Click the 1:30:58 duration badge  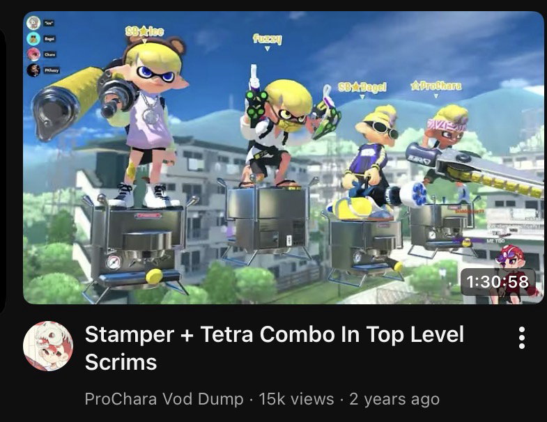tap(497, 282)
